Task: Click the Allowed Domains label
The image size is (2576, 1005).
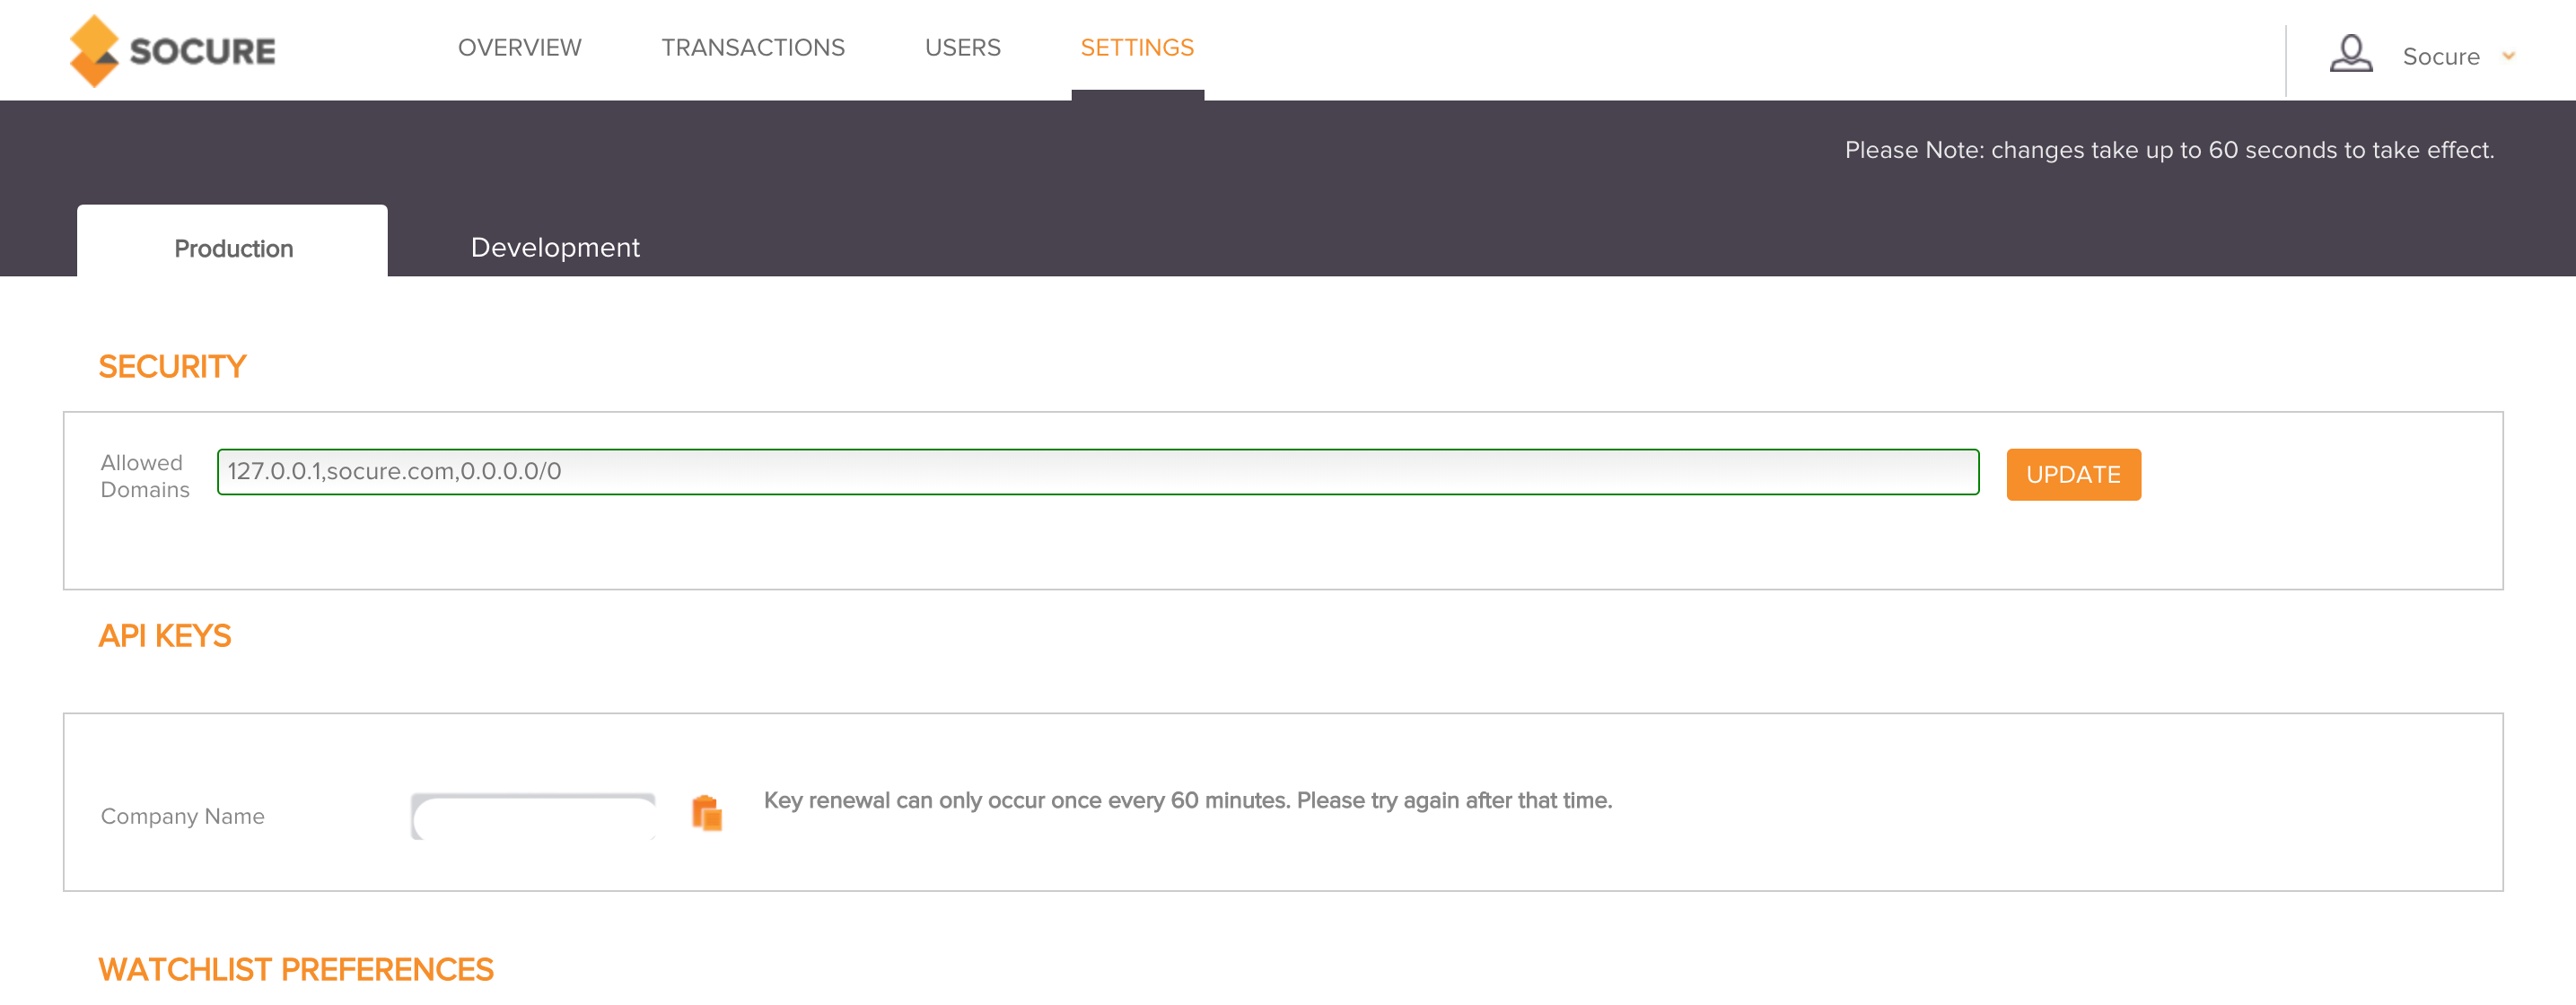Action: click(145, 476)
